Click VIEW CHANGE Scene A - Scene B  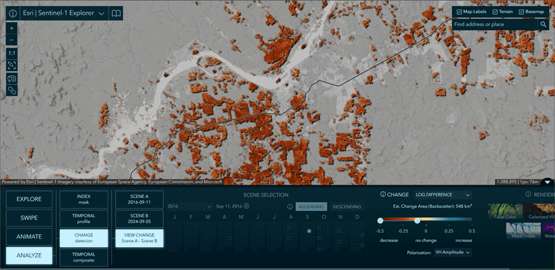tap(139, 238)
